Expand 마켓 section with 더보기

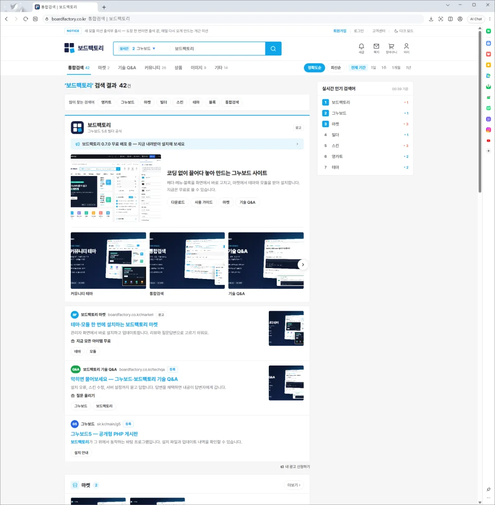(294, 485)
